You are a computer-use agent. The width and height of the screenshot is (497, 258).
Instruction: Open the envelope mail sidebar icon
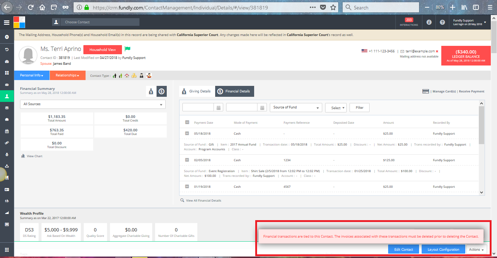pyautogui.click(x=7, y=84)
